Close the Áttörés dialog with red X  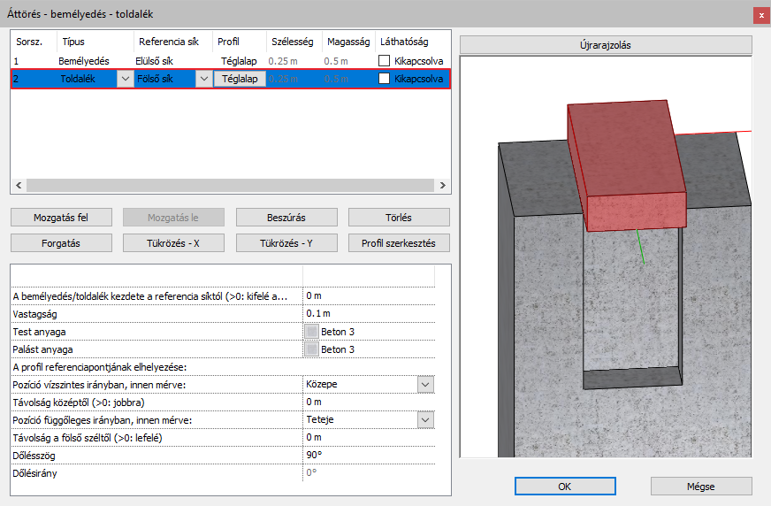pyautogui.click(x=761, y=15)
